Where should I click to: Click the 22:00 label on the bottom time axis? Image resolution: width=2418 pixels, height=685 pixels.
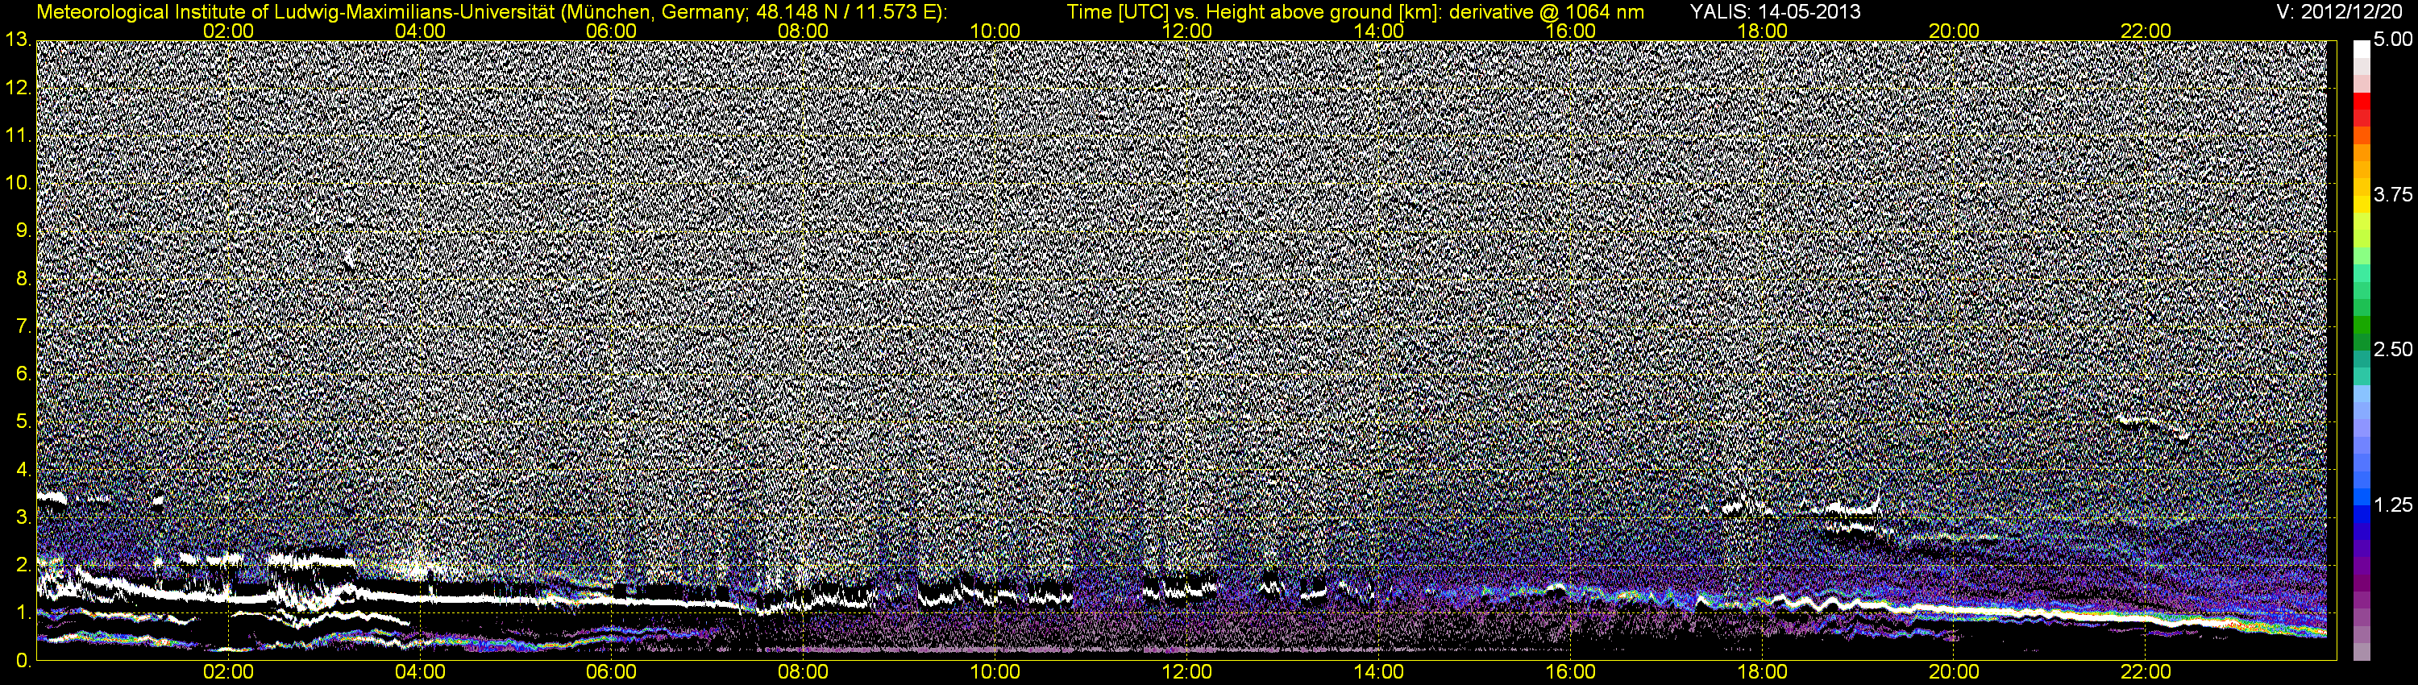coord(2146,672)
